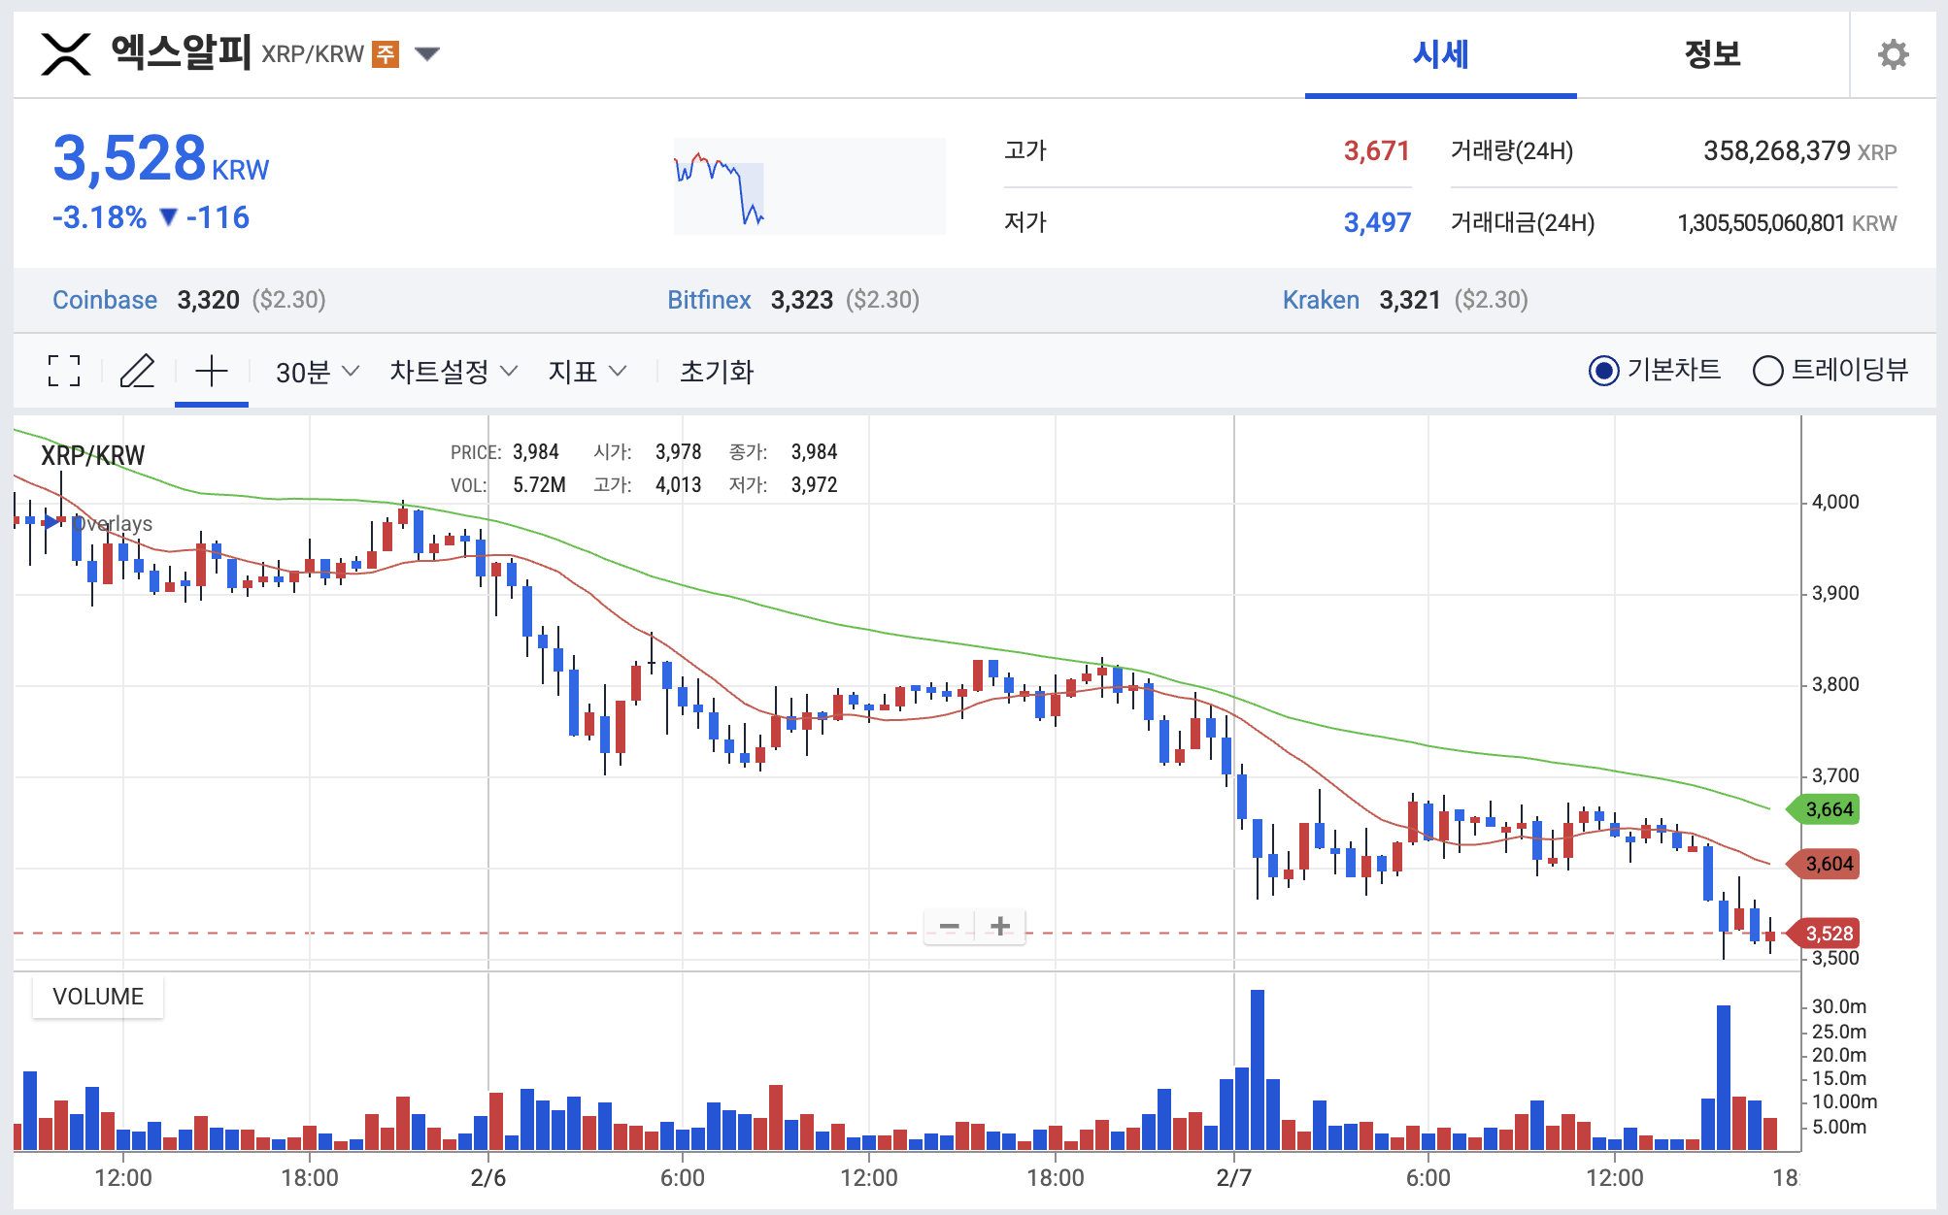Toggle the Overlays play arrow
This screenshot has width=1948, height=1215.
[51, 522]
